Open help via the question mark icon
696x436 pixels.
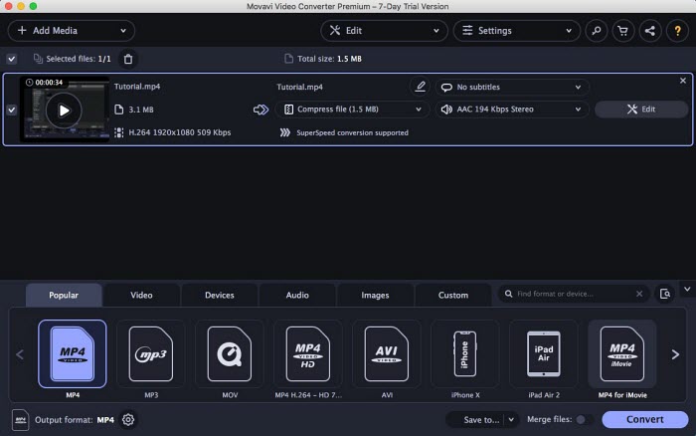pyautogui.click(x=677, y=31)
